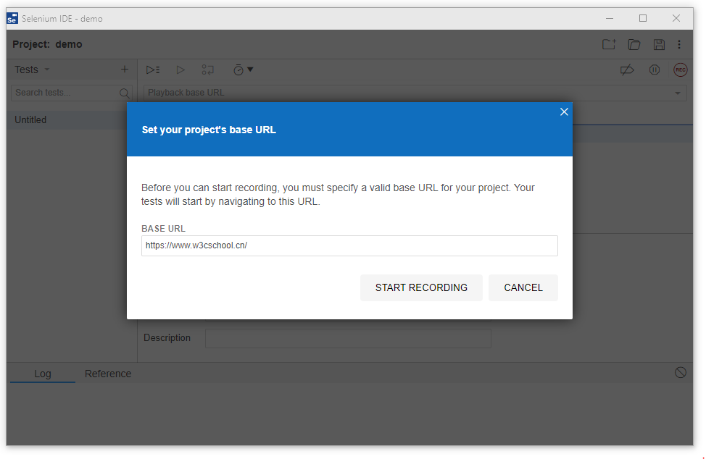The width and height of the screenshot is (706, 467).
Task: Click the START RECORDING button
Action: pos(421,287)
